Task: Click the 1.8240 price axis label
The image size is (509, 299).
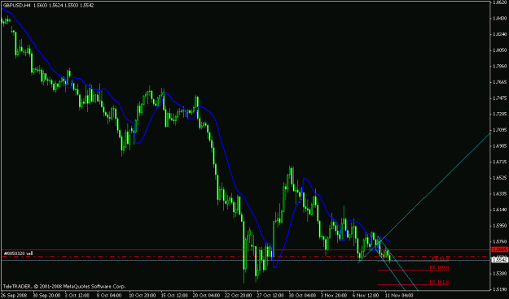Action: tap(500, 34)
